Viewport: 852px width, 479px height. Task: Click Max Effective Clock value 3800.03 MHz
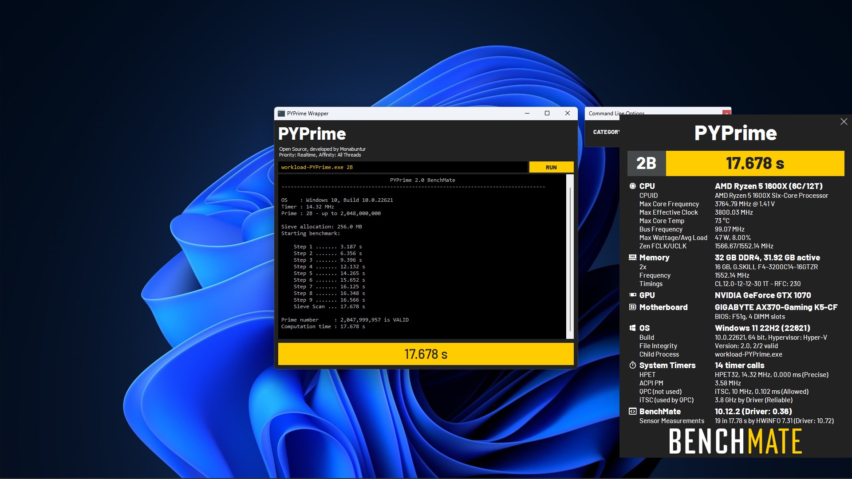pos(734,212)
